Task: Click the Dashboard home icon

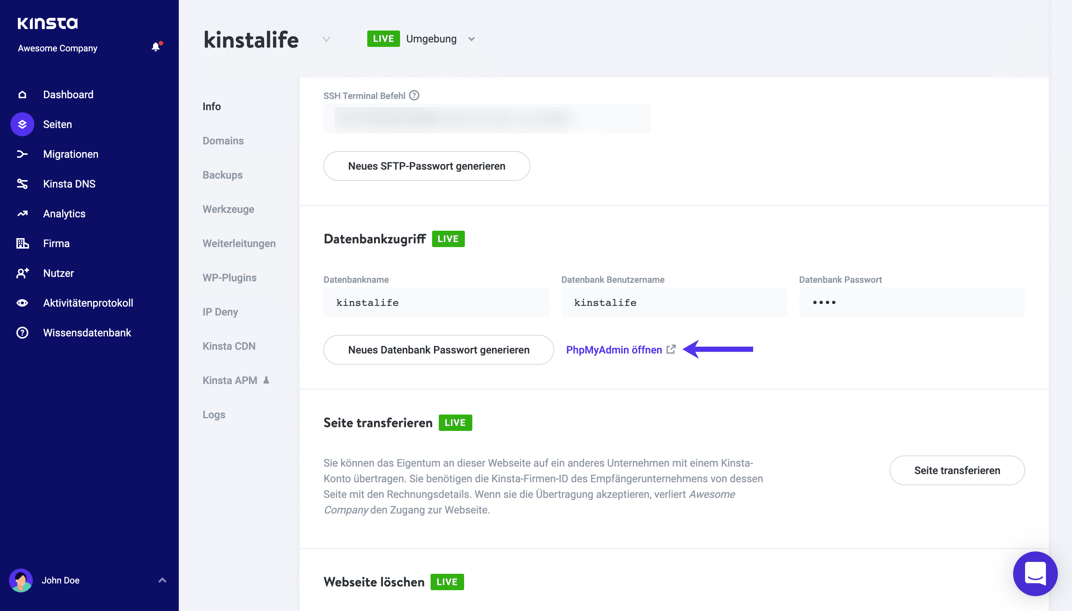Action: pyautogui.click(x=22, y=95)
